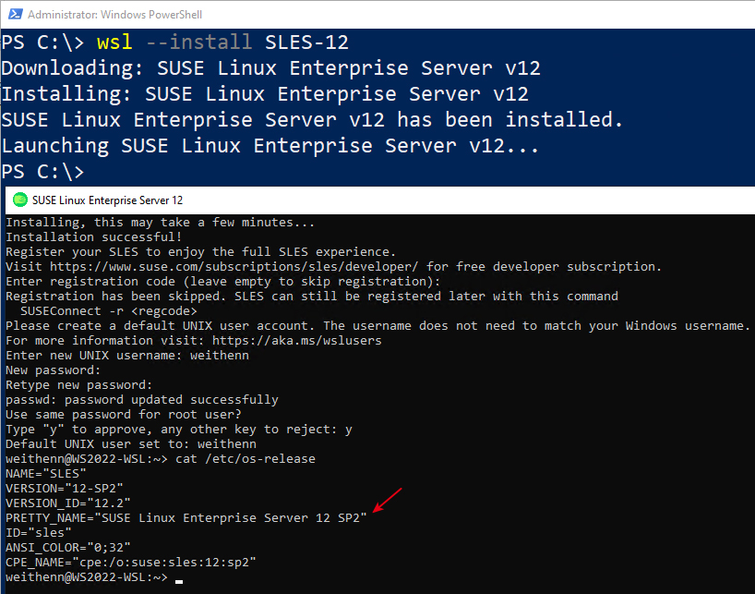Click the wsl command in PowerShell
The height and width of the screenshot is (594, 755).
click(114, 42)
